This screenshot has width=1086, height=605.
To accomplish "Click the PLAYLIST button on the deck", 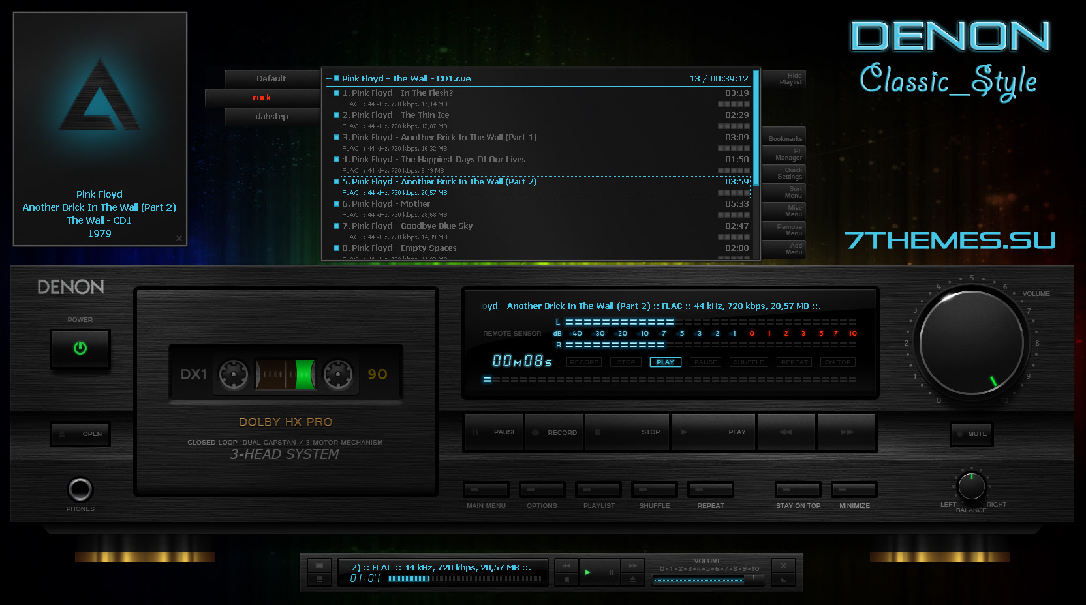I will click(598, 490).
